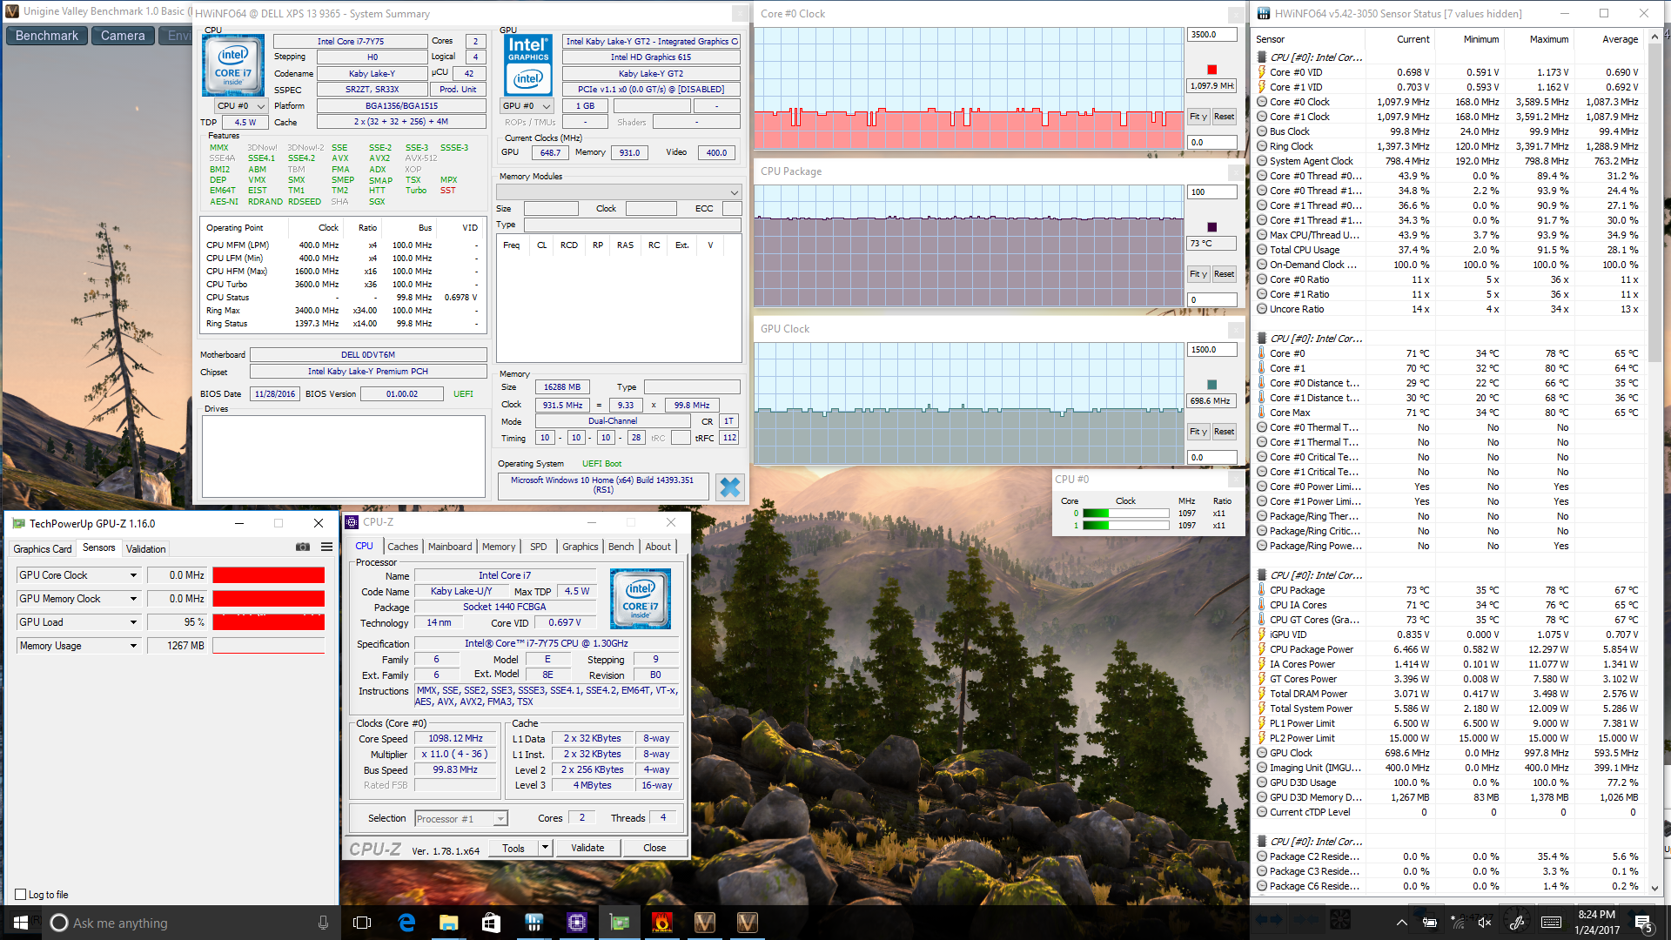Open the Windows Store taskbar icon

[x=491, y=923]
